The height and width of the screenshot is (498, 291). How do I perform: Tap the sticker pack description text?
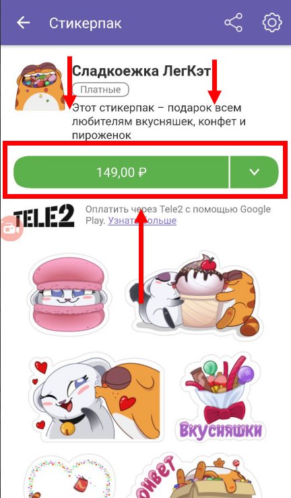[x=159, y=122]
